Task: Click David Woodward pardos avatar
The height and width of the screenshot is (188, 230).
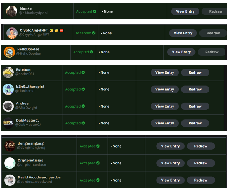Action: [x=10, y=180]
